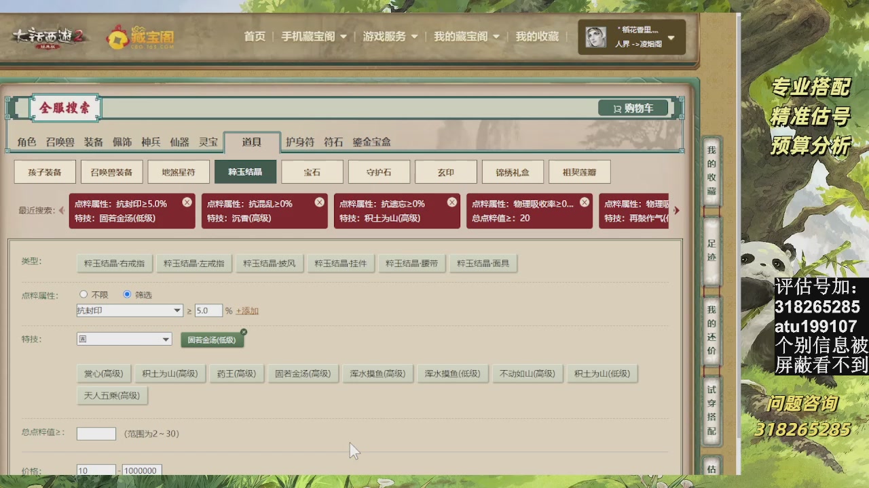Open the 我的收藏 sidebar panel
The image size is (869, 488).
click(710, 169)
